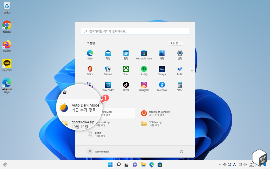Click the power button in Start menu
270x169 pixels.
click(181, 152)
